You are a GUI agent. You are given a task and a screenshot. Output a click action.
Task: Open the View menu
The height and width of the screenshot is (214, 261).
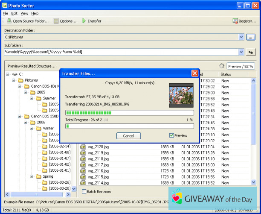tap(24, 14)
